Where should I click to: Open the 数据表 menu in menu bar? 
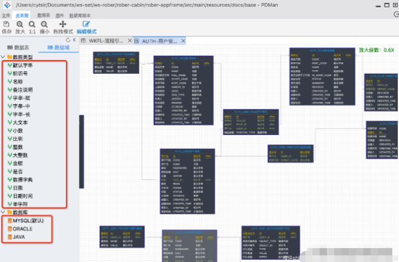point(44,16)
